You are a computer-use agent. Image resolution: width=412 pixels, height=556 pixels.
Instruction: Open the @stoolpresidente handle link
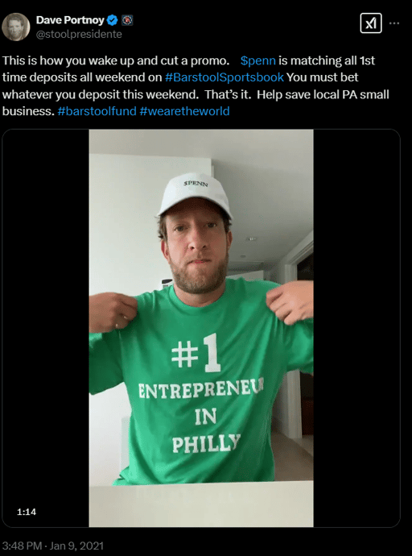[79, 35]
